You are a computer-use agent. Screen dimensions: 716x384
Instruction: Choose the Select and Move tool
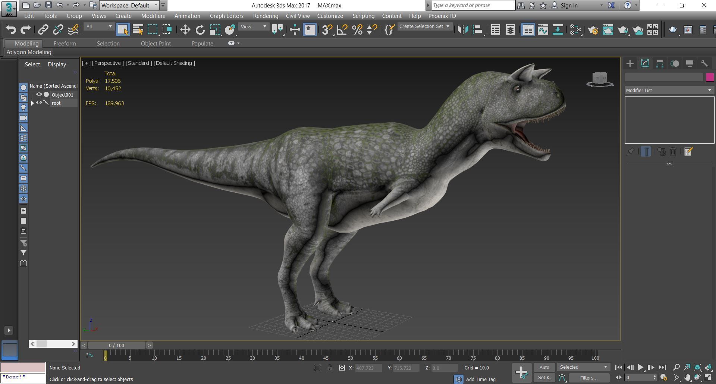(185, 29)
